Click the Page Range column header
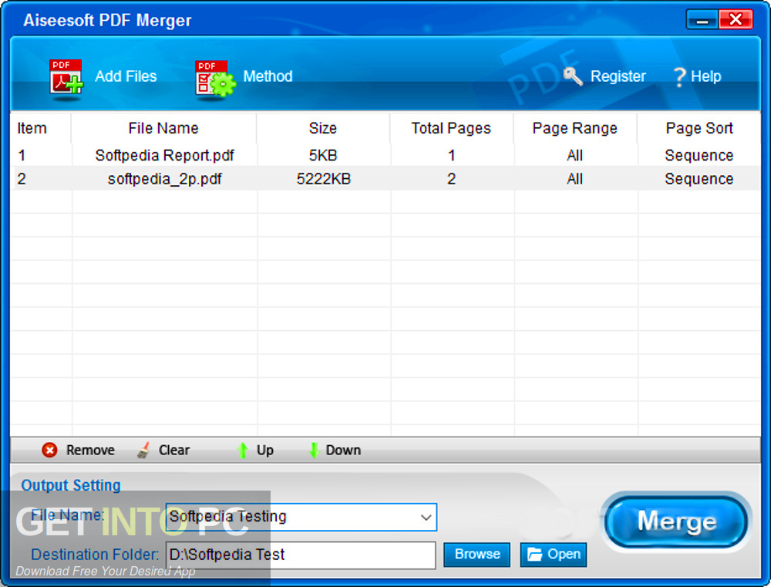This screenshot has height=587, width=771. coord(575,128)
